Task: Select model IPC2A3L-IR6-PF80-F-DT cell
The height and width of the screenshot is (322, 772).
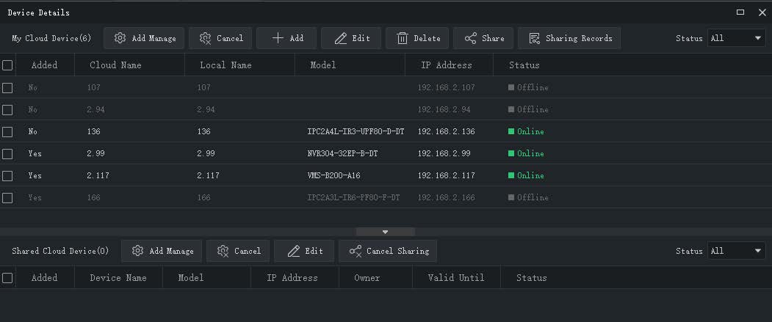Action: pos(353,197)
